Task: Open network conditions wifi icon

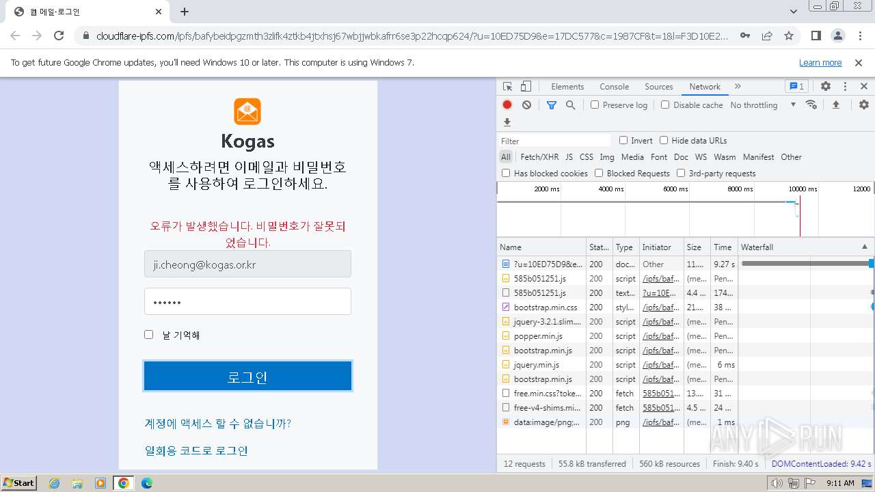Action: [x=811, y=105]
